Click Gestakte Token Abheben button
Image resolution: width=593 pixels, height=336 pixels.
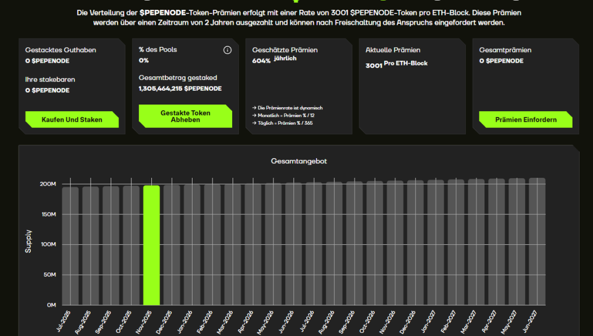(x=185, y=116)
